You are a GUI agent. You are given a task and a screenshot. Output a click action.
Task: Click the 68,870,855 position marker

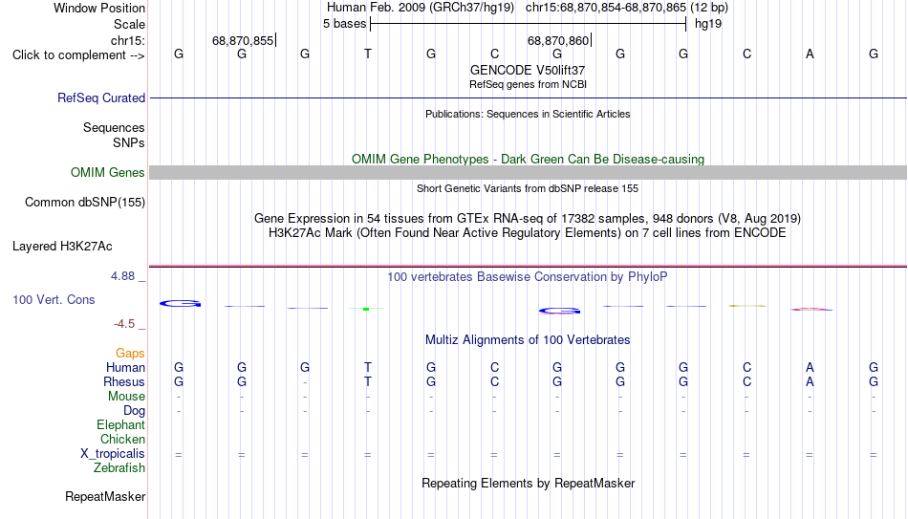[244, 40]
